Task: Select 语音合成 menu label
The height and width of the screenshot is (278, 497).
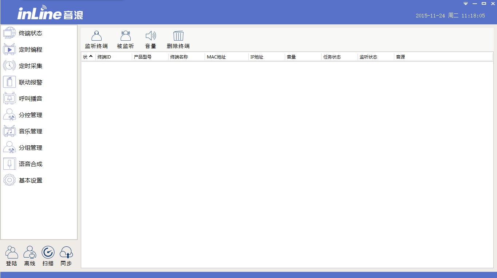Action: (x=31, y=164)
